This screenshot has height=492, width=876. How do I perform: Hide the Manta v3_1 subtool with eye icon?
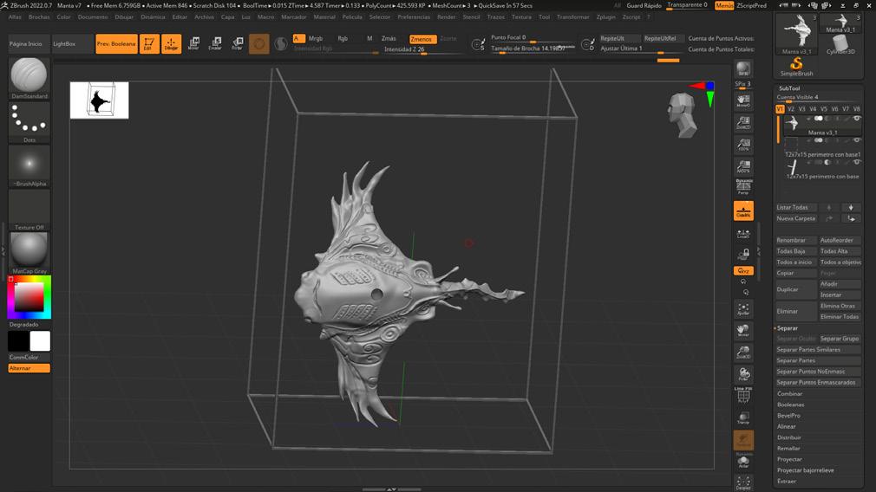tap(857, 118)
